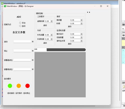
Task: Click the 启动 parameter input field
Action: coord(22,41)
